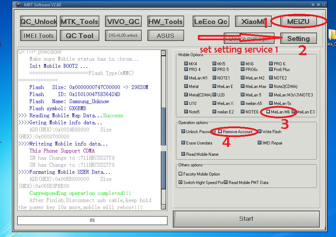Click the MRT Software title icon
Screen dimensions: 336x237
18,5
